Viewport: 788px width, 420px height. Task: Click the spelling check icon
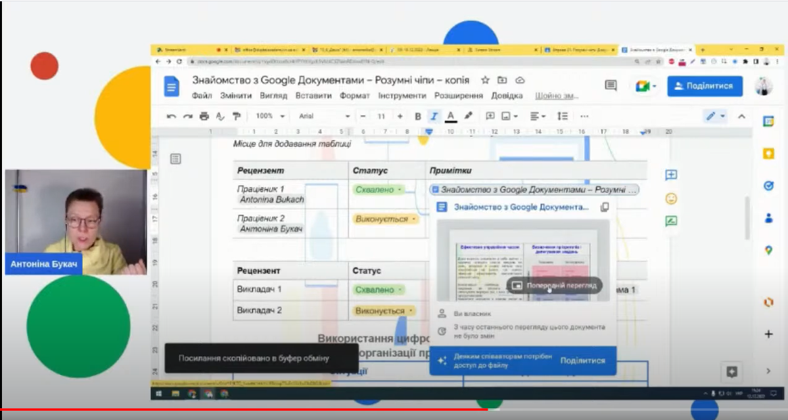[x=220, y=116]
